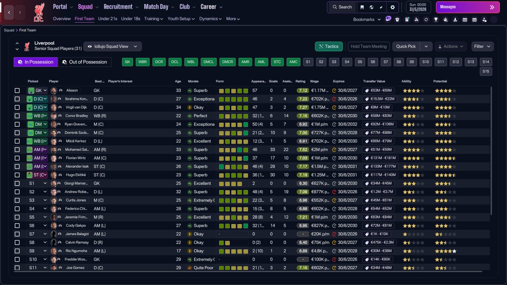Open the scouting magnifier person icon
The height and width of the screenshot is (285, 507).
(x=417, y=19)
